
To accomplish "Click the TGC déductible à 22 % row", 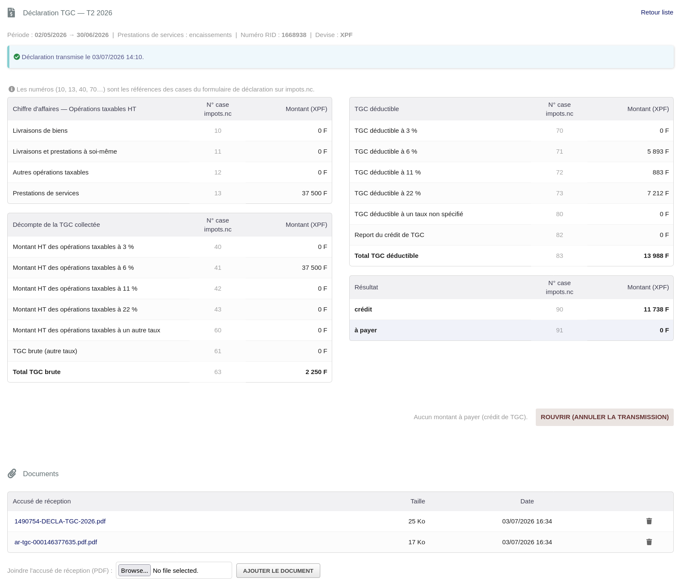I will 511,193.
